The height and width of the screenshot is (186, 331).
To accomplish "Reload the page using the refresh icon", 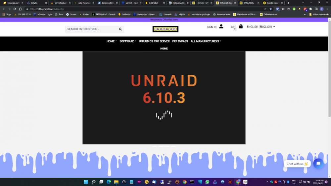I will tap(15, 9).
